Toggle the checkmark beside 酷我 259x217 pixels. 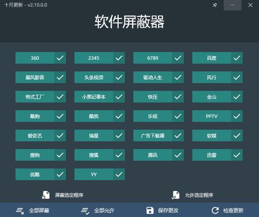119,116
